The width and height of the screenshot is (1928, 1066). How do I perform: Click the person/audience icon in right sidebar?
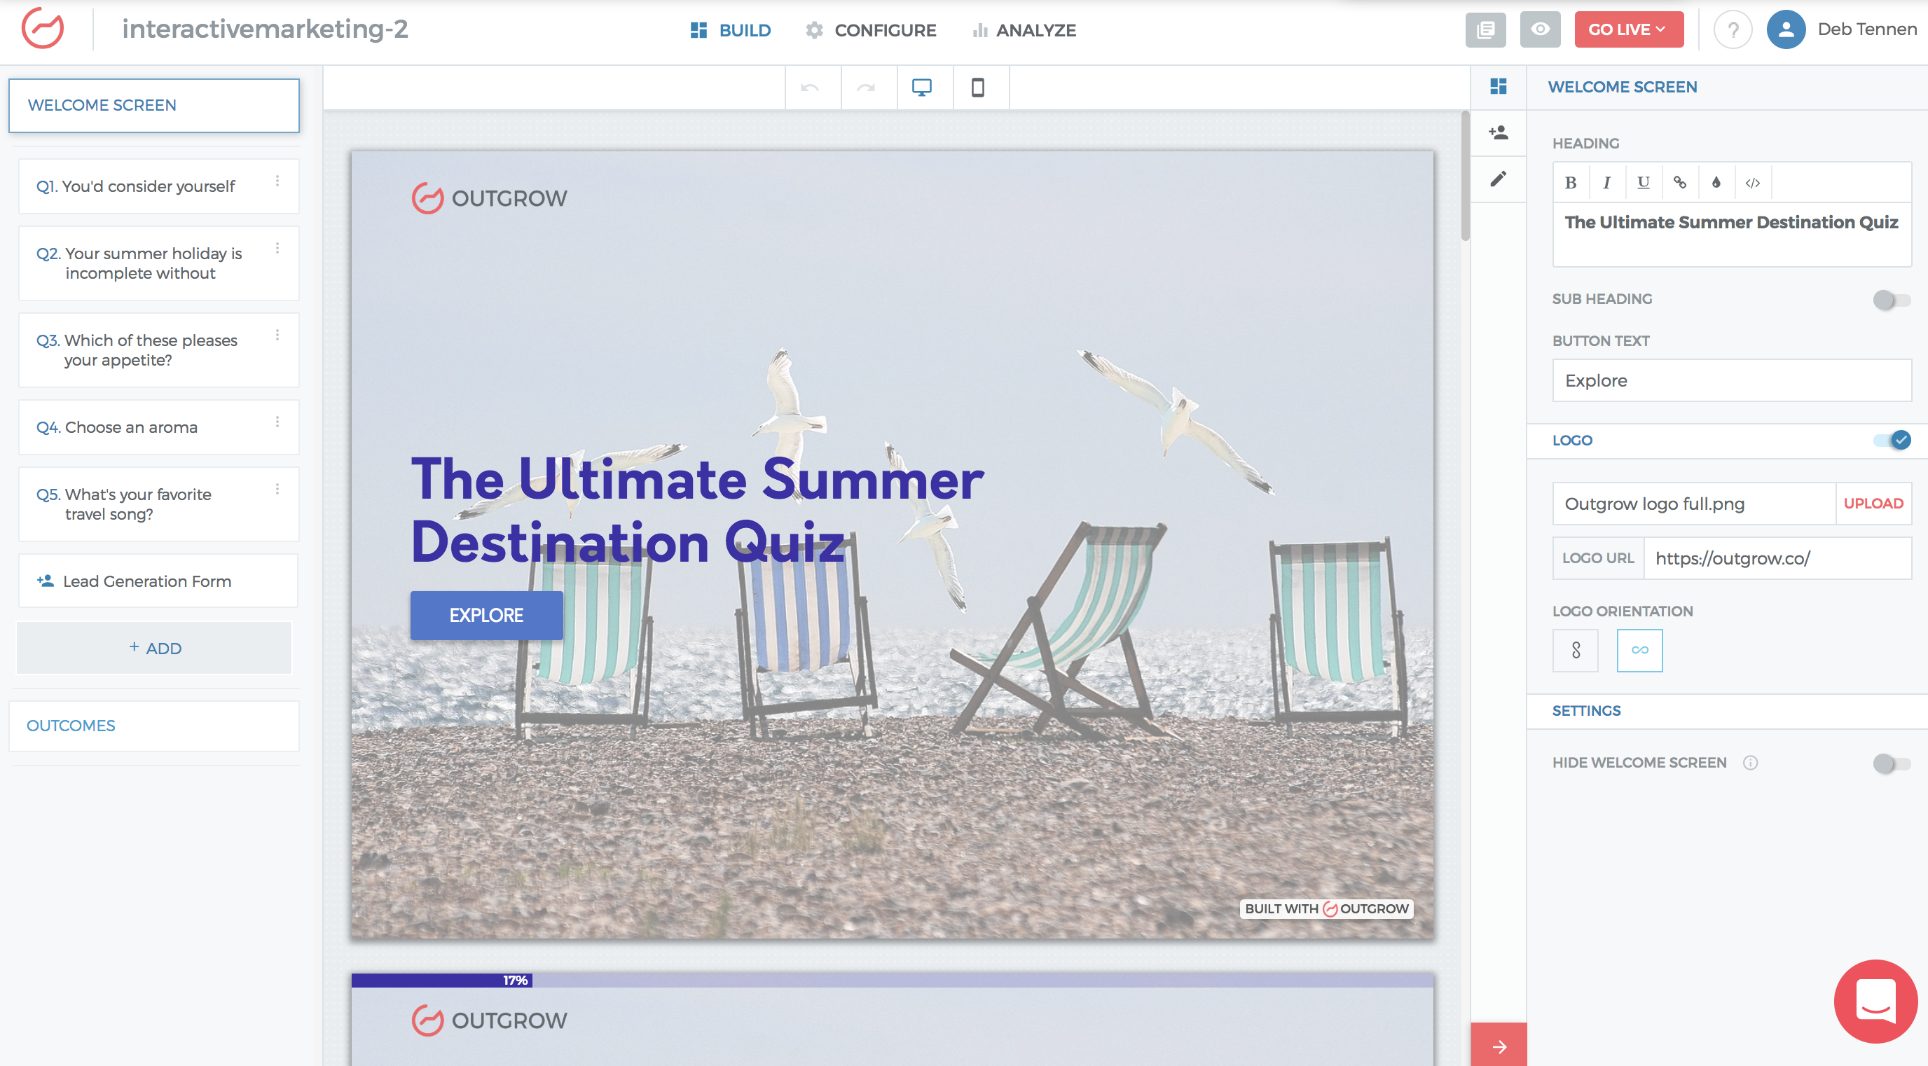(x=1500, y=134)
